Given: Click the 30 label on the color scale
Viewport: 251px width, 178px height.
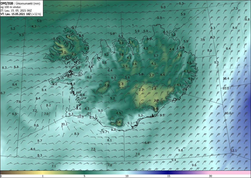Looking at the screenshot, I should pos(211,176).
